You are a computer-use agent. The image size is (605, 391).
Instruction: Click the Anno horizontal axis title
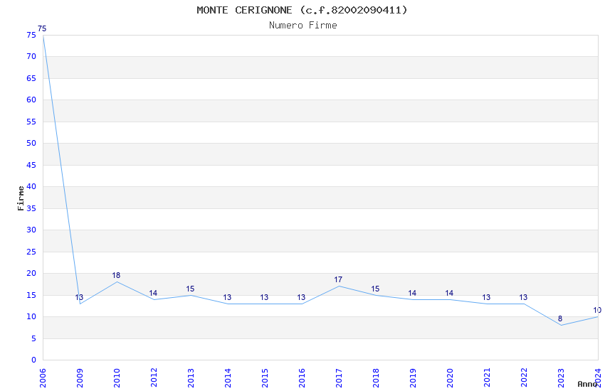(587, 384)
